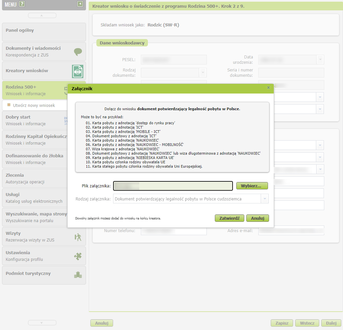Open the Panel ogólny menu item
343x330 pixels.
click(x=44, y=30)
